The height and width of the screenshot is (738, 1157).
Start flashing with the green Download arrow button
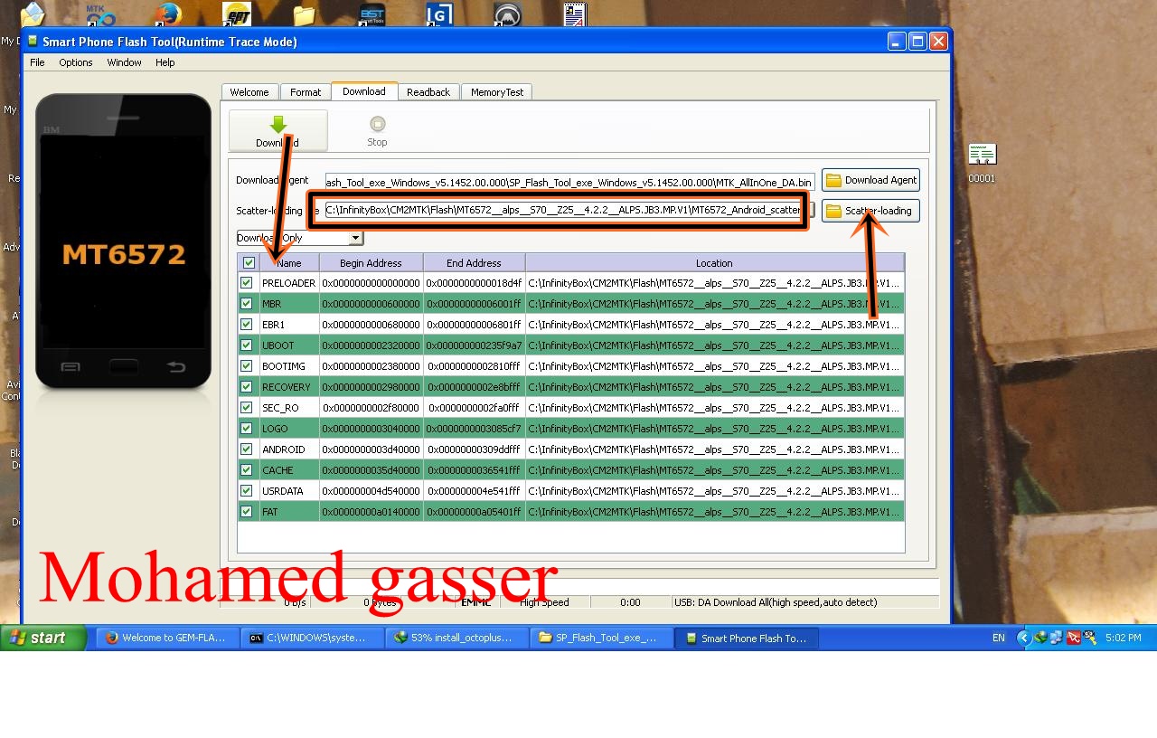pos(277,130)
